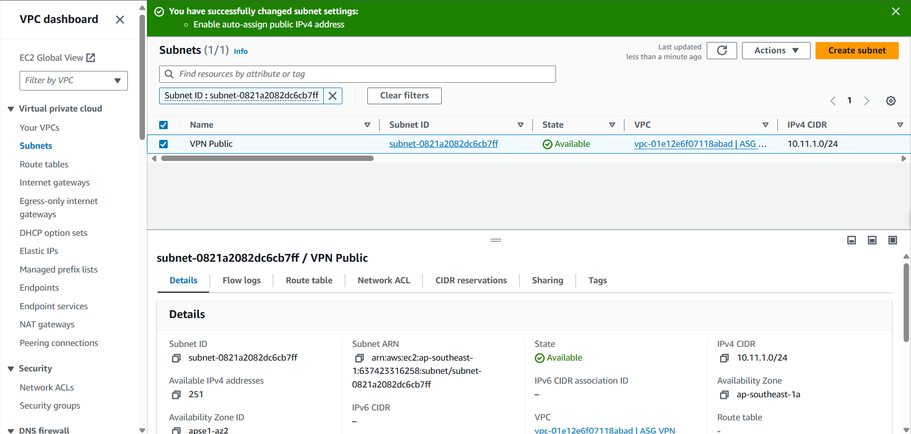Remove the Subnet ID filter chip
This screenshot has height=434, width=911.
tap(333, 96)
